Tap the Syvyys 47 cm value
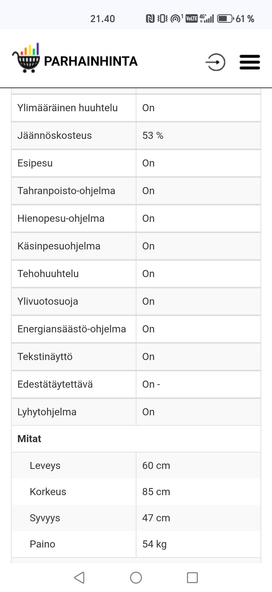 tap(156, 518)
